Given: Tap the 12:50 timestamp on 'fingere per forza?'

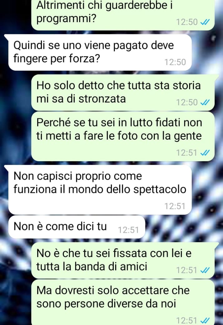Looking at the screenshot, I should (x=175, y=62).
